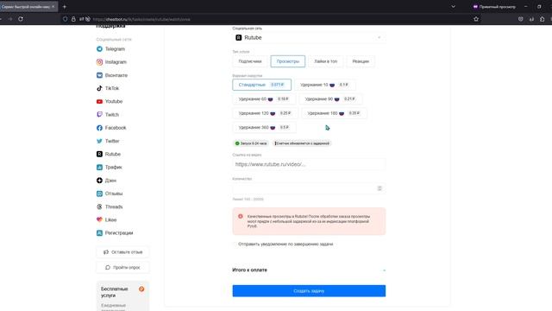Open Instagram services in sidebar
Screen dimensions: 552x311
click(x=111, y=62)
